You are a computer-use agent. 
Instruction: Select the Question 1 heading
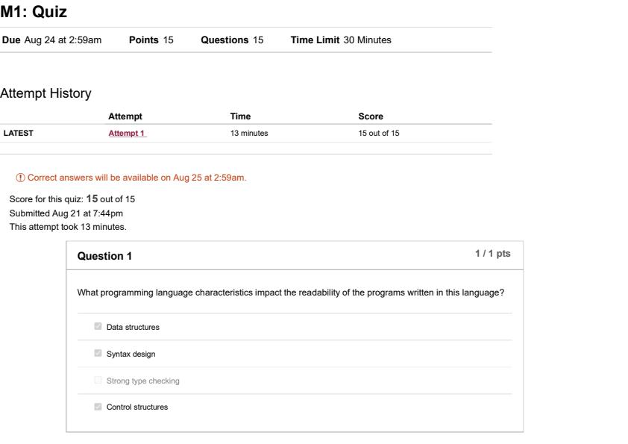[104, 256]
